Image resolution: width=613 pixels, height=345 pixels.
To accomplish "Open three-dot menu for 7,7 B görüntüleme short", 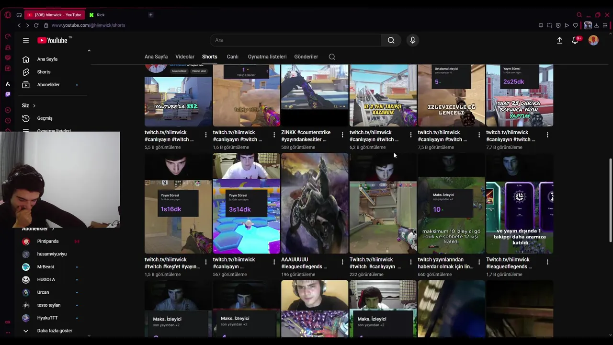I will 547,135.
